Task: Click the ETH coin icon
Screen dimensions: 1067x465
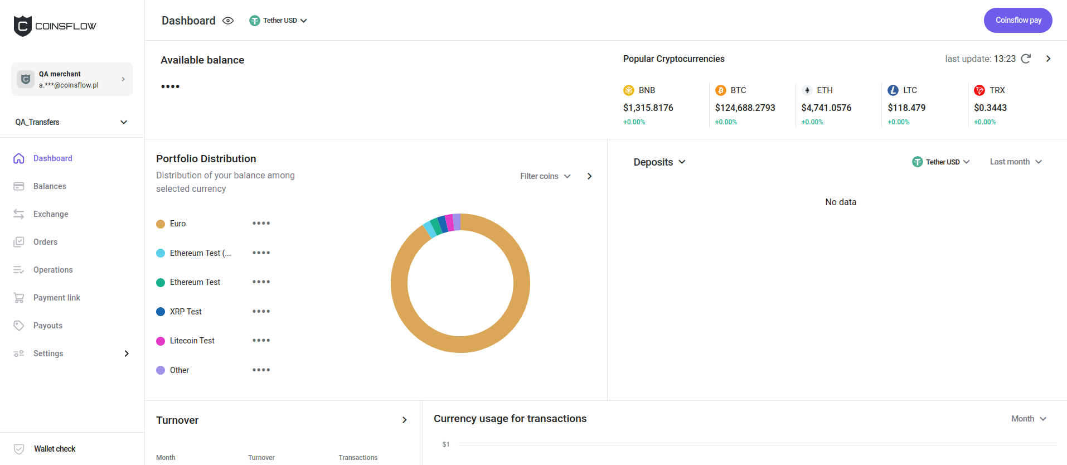Action: click(x=807, y=90)
